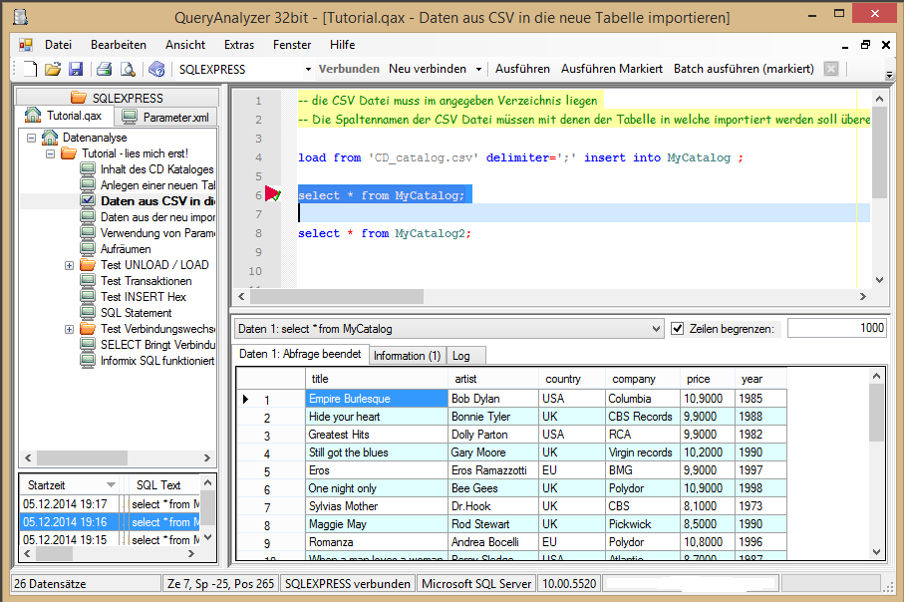
Task: Open a file using the folder icon
Action: coord(53,69)
